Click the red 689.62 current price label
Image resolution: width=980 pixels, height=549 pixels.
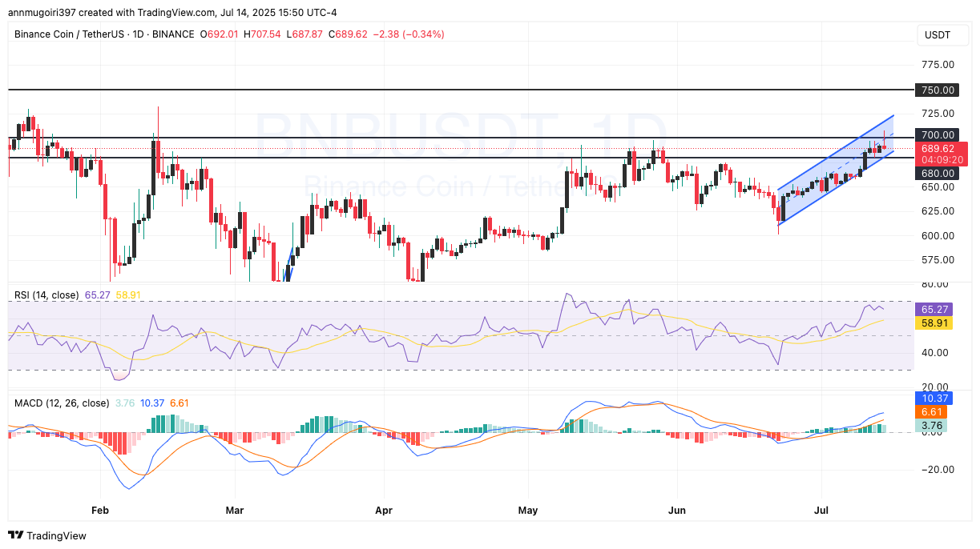point(937,148)
